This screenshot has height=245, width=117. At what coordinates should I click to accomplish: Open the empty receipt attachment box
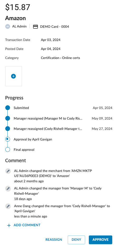pyautogui.click(x=13, y=76)
